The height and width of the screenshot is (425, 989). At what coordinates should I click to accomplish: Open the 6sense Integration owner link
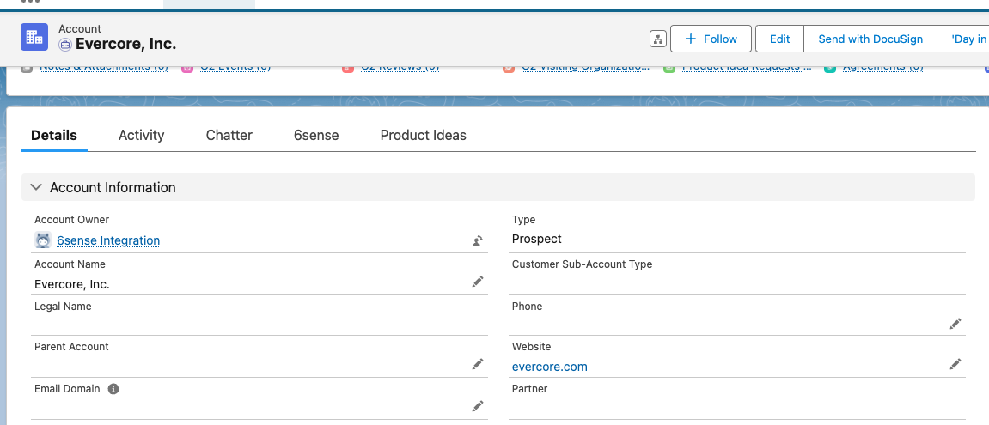tap(108, 240)
